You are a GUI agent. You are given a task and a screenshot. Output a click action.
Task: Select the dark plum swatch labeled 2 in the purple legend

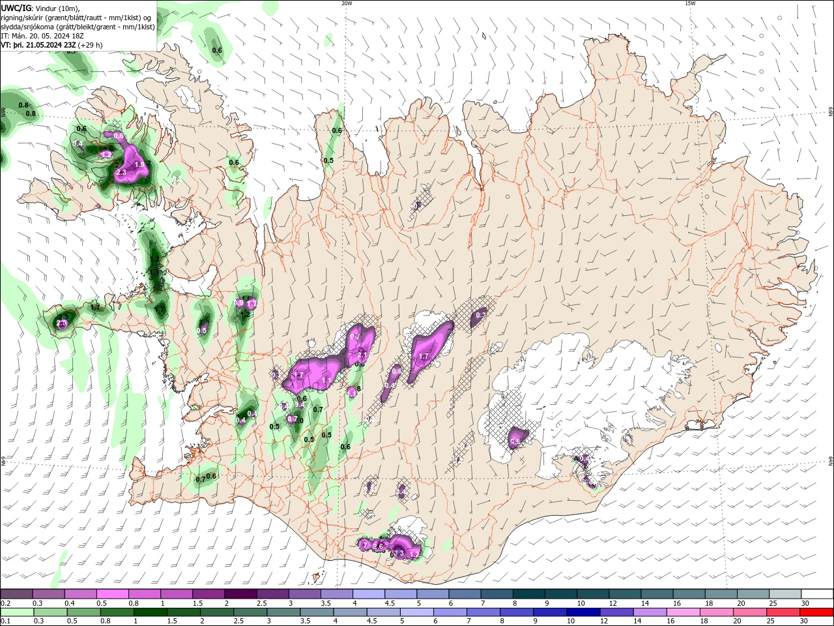coord(240,594)
